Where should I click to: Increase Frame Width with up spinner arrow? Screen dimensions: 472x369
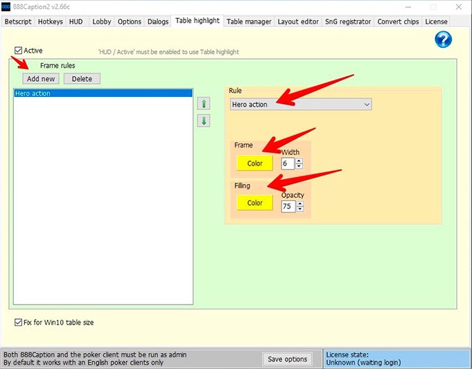click(x=299, y=161)
